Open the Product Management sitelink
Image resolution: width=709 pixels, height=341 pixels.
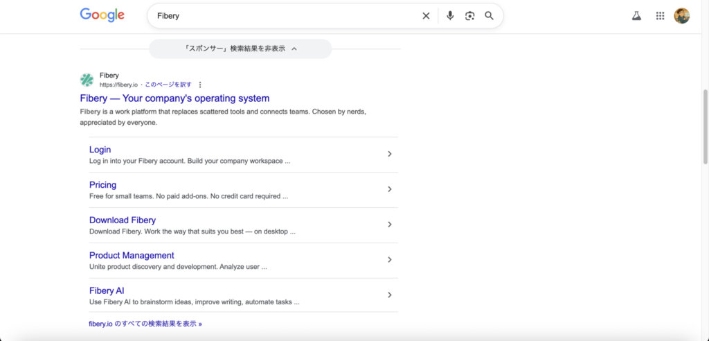click(x=132, y=256)
